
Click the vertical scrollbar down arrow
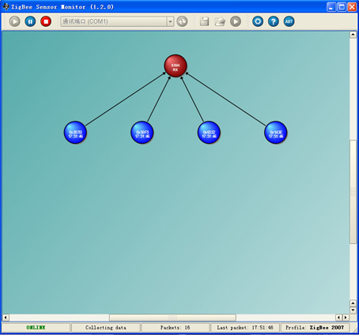pos(353,310)
